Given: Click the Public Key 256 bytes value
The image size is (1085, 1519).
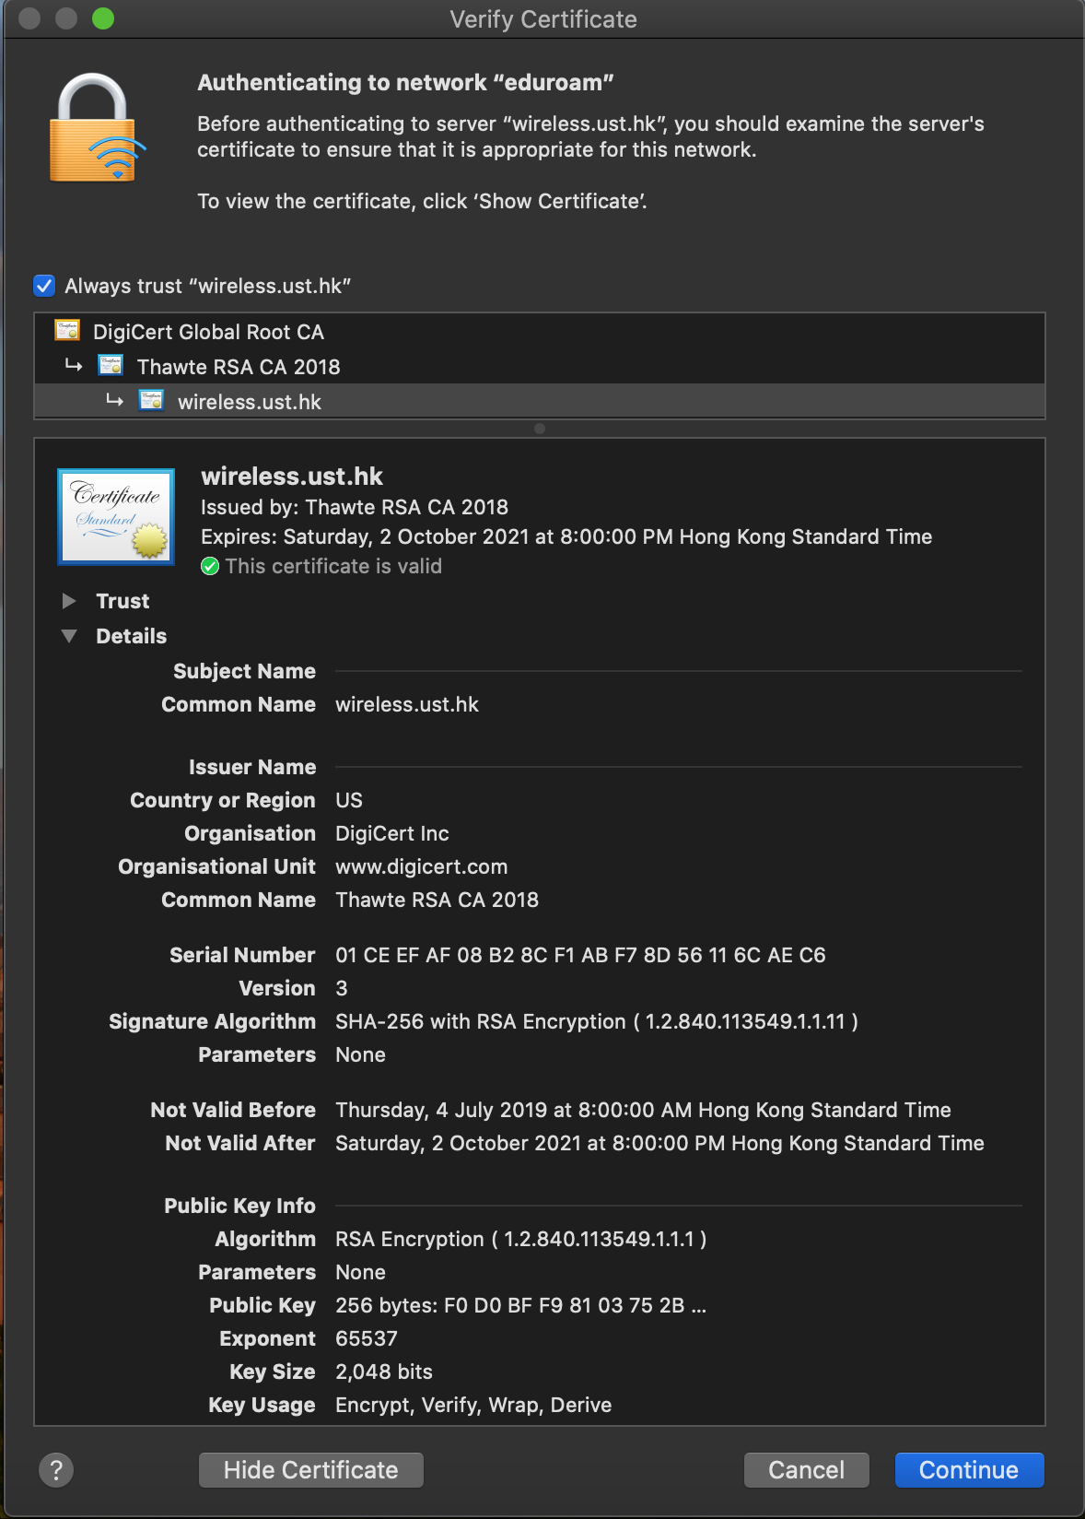Looking at the screenshot, I should 520,1305.
